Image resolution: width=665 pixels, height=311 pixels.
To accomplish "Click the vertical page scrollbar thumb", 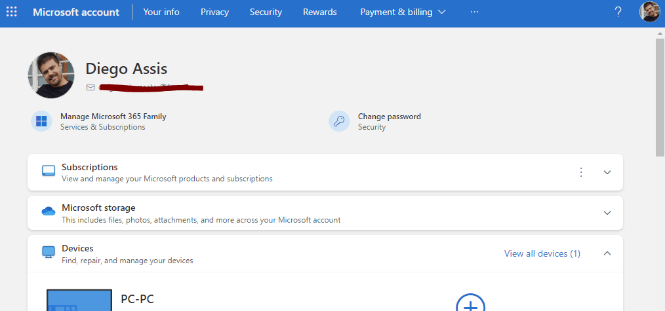I will 660,98.
